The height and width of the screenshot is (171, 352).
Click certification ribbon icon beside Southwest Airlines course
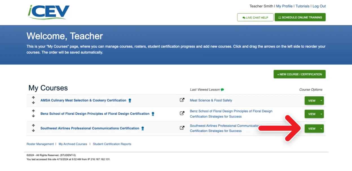(x=143, y=128)
